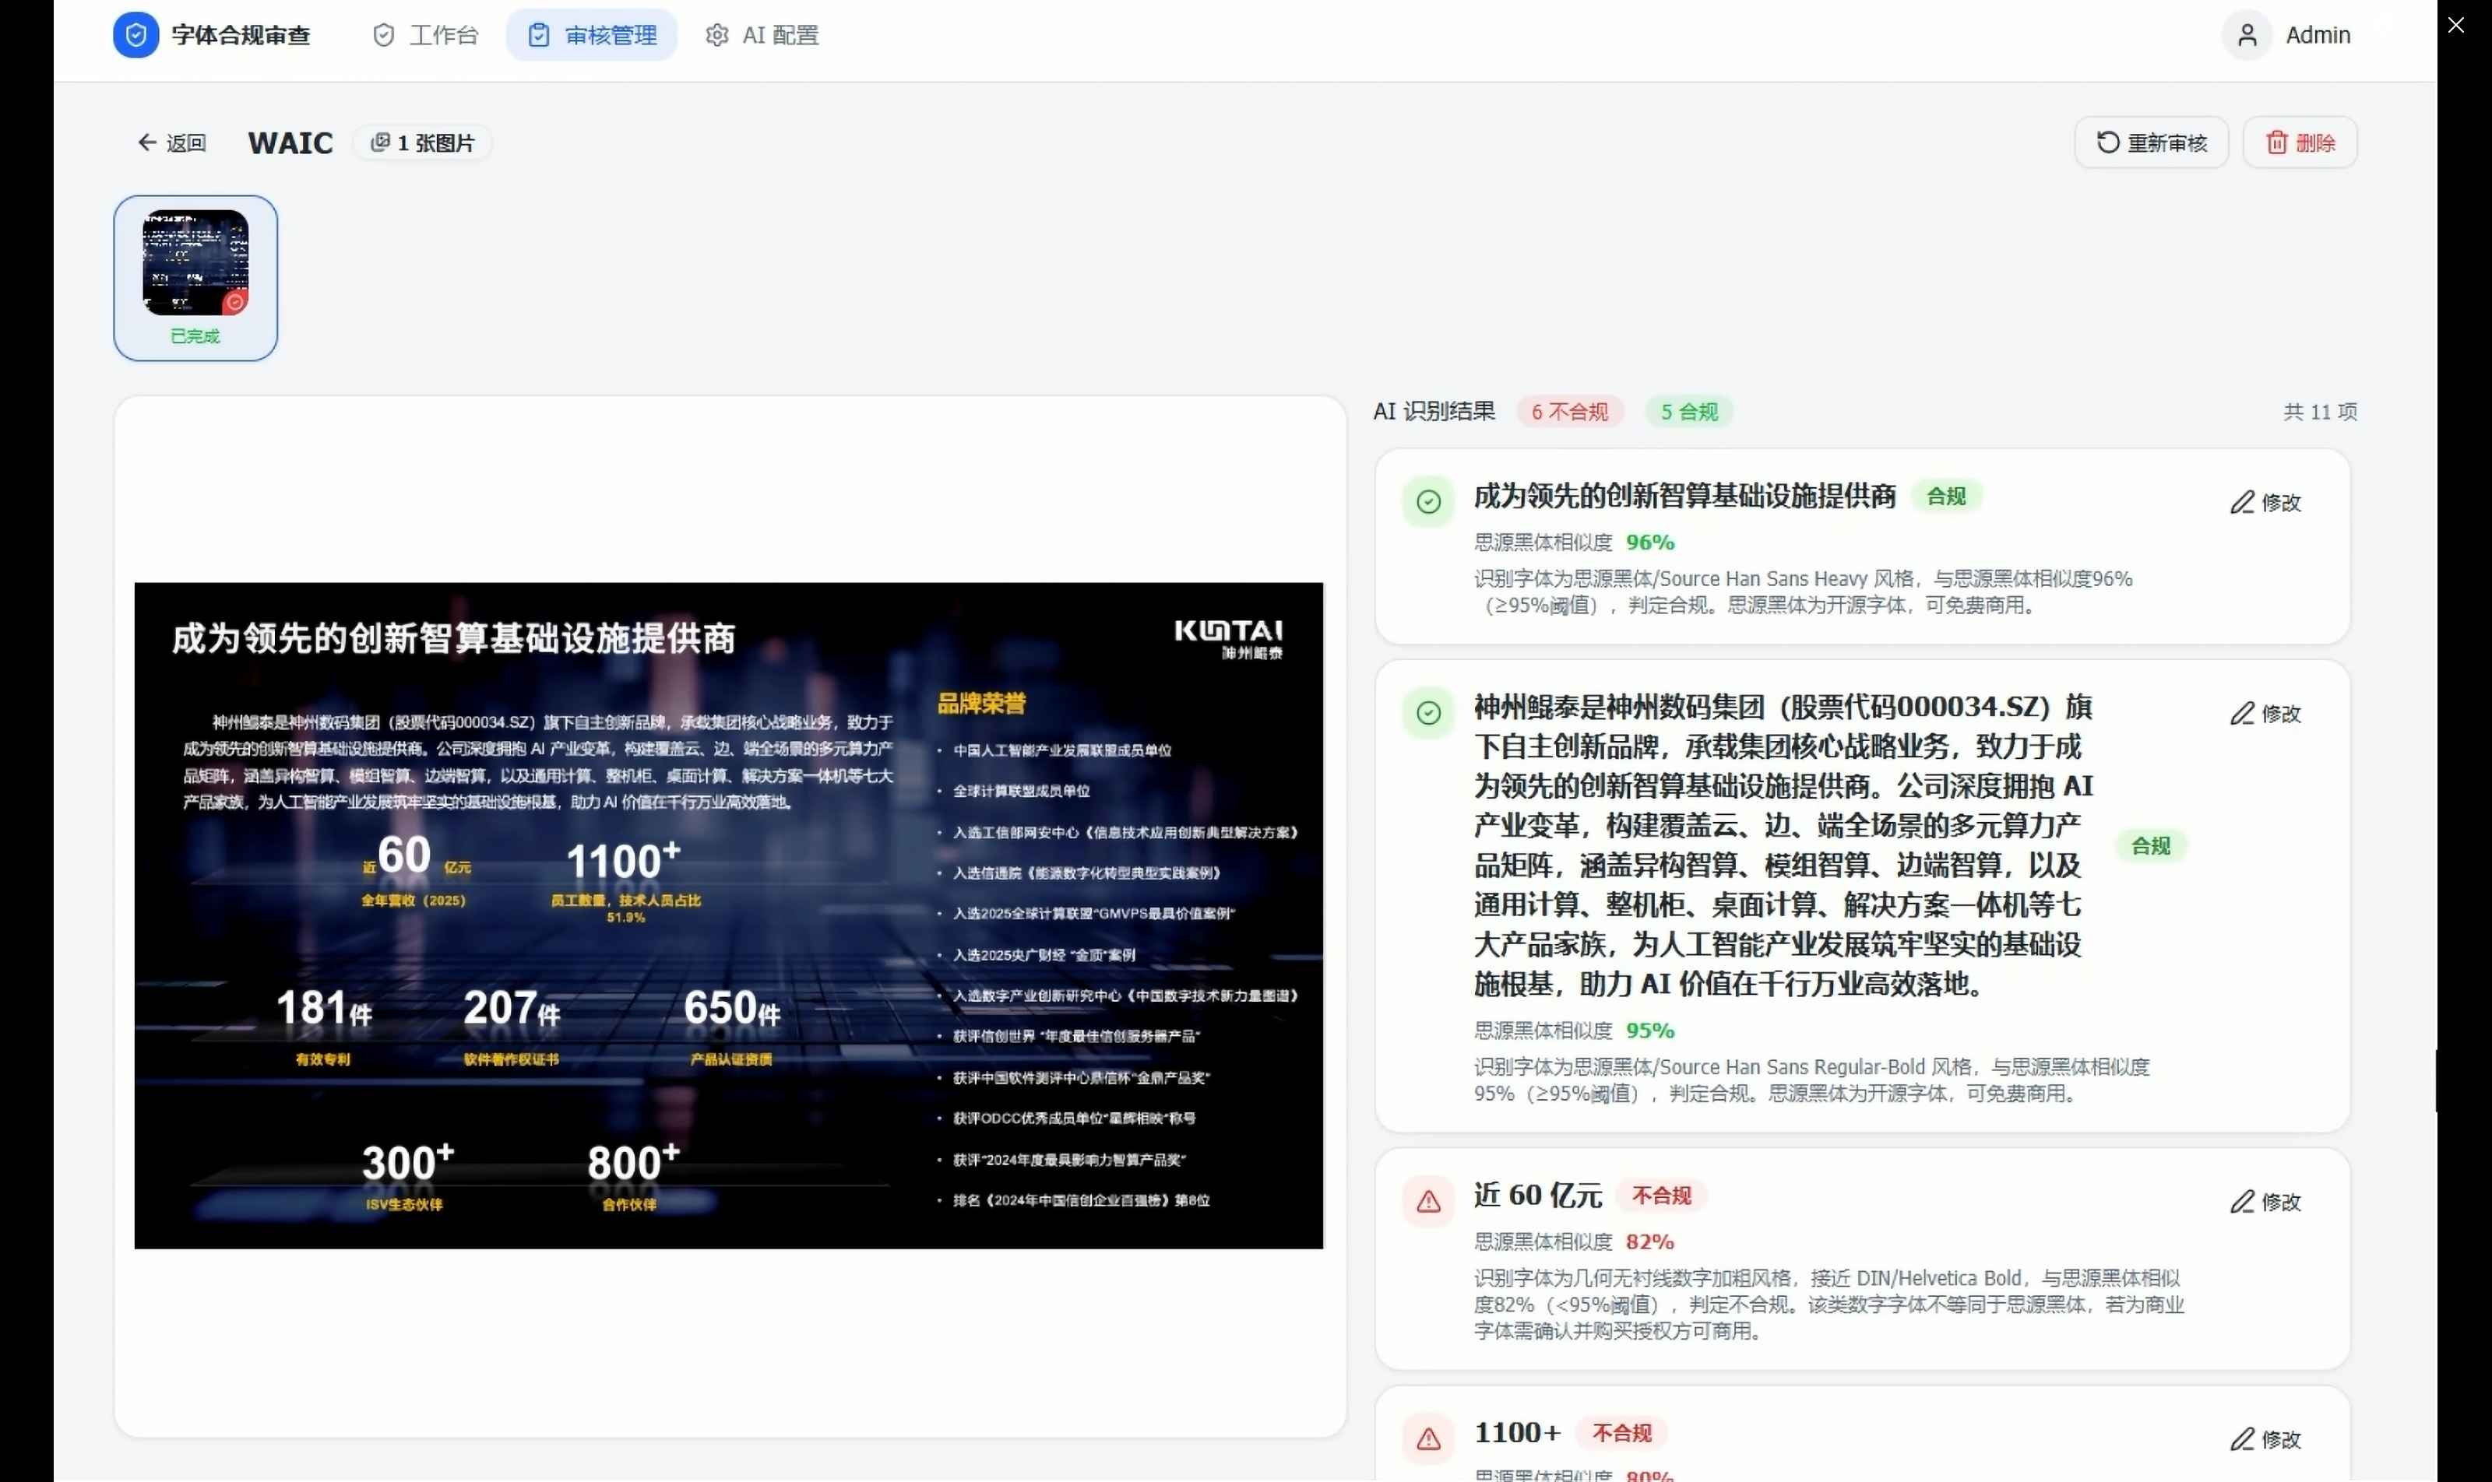Viewport: 2492px width, 1482px height.
Task: Click the 近 60 亿元 result title
Action: (1538, 1196)
